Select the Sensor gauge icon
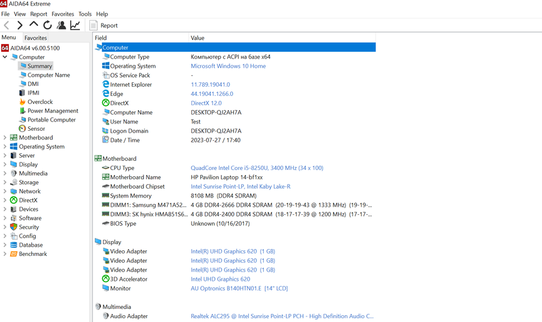Viewport: 542px width, 322px height. (22, 128)
